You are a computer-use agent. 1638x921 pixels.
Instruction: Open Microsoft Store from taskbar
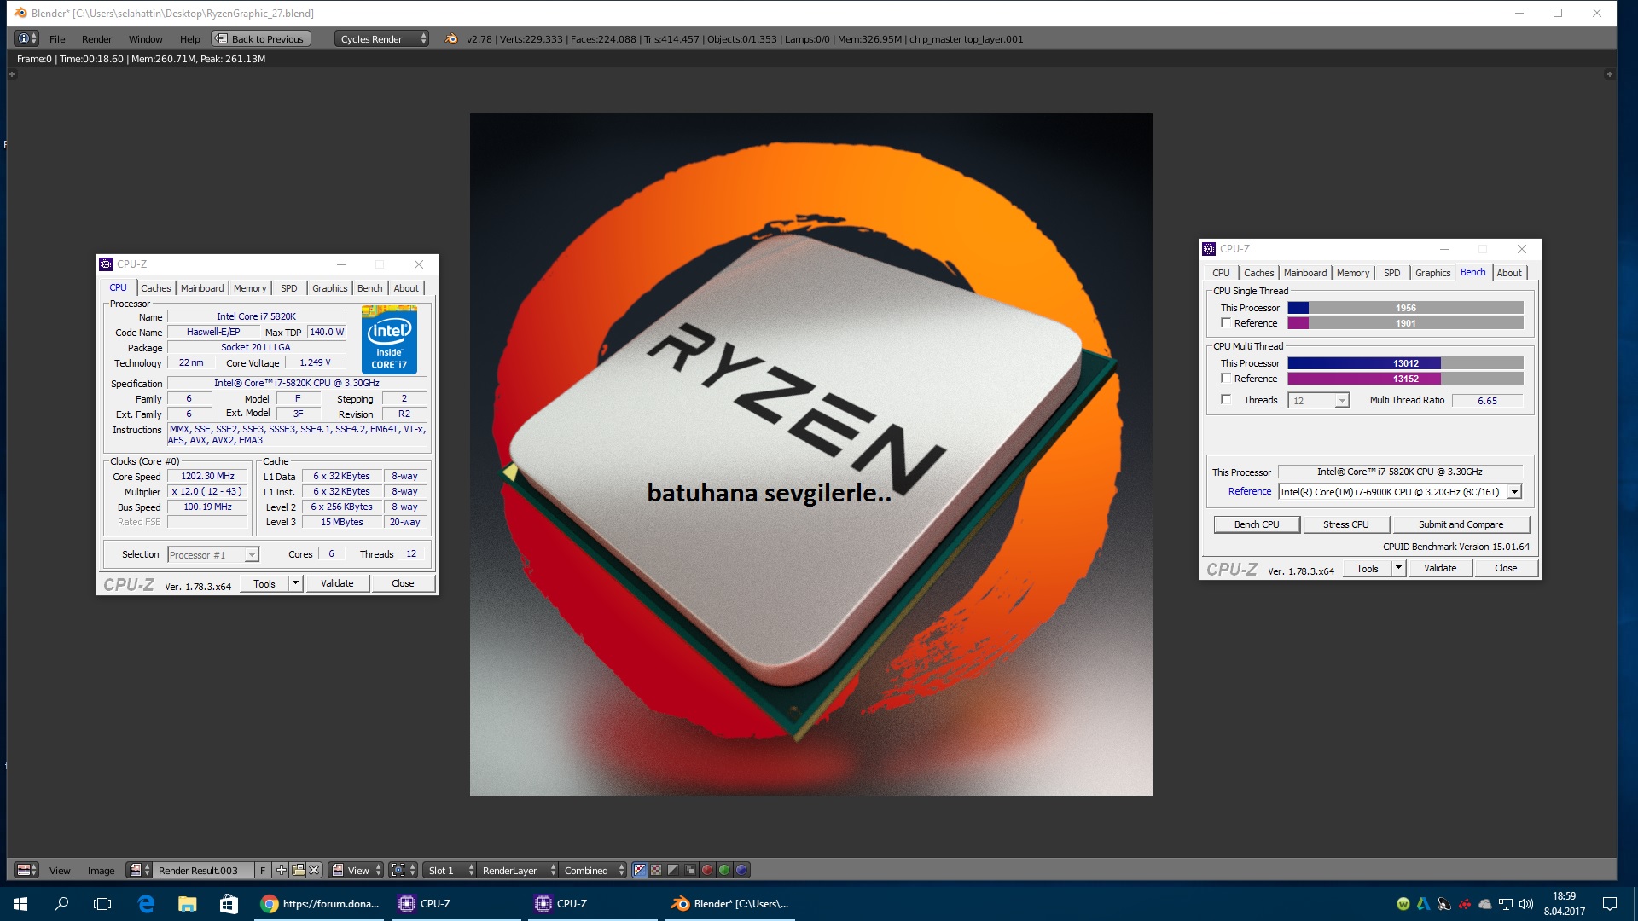click(x=229, y=903)
